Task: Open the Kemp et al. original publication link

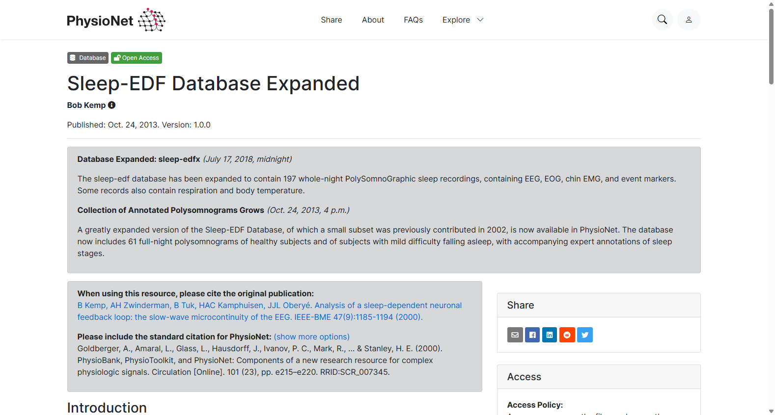Action: pyautogui.click(x=270, y=311)
